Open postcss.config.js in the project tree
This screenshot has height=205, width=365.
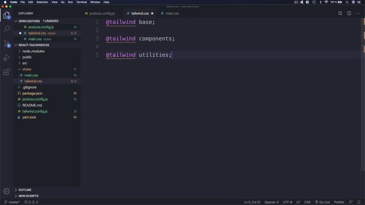pyautogui.click(x=47, y=99)
